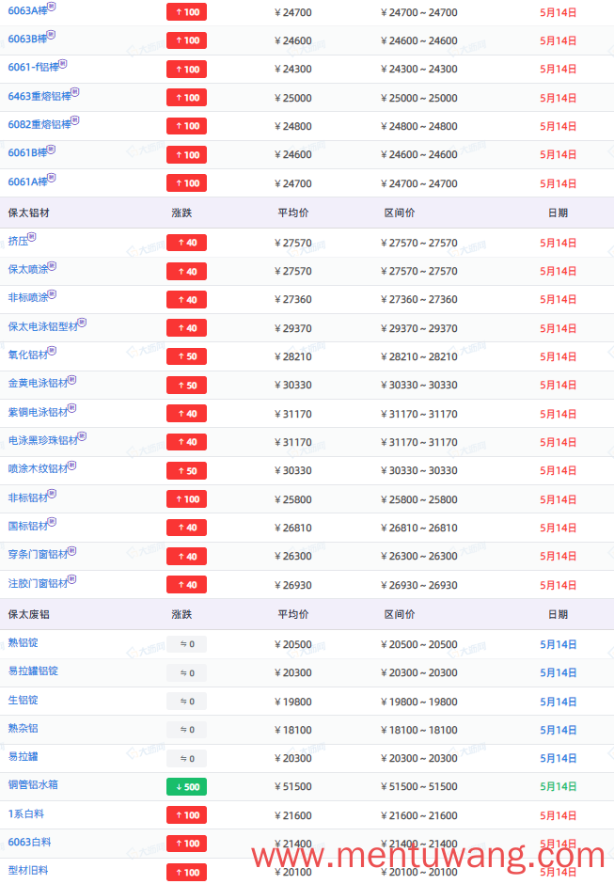Click the icon next to 注胶门窗铝材
Screen dimensions: 614x884
[x=72, y=579]
